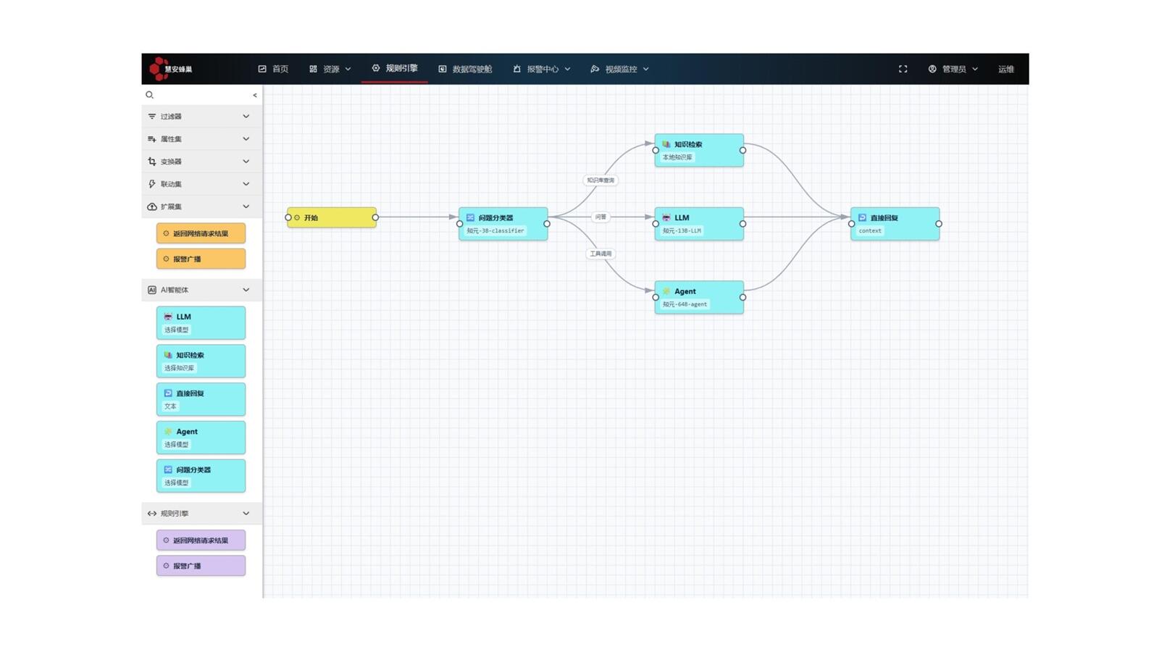Image resolution: width=1159 pixels, height=652 pixels.
Task: Switch to the 数据驾驶舱 tab
Action: [x=465, y=69]
